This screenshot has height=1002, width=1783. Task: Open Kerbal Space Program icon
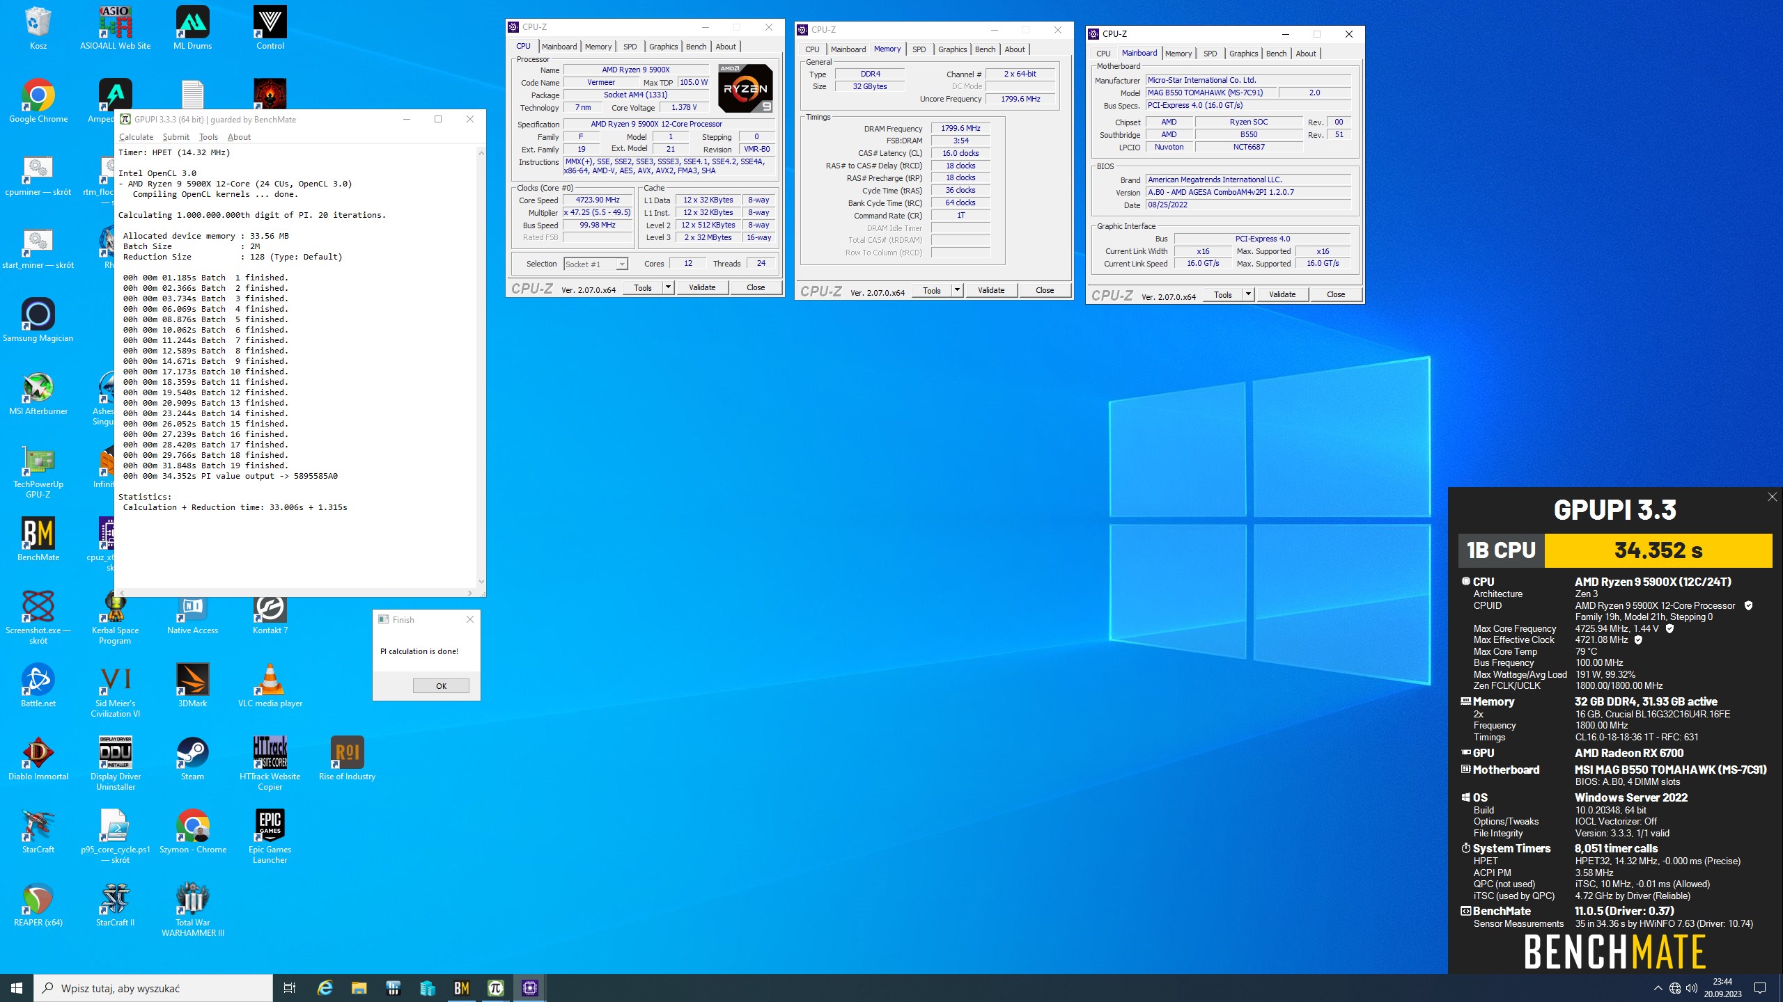click(x=116, y=617)
